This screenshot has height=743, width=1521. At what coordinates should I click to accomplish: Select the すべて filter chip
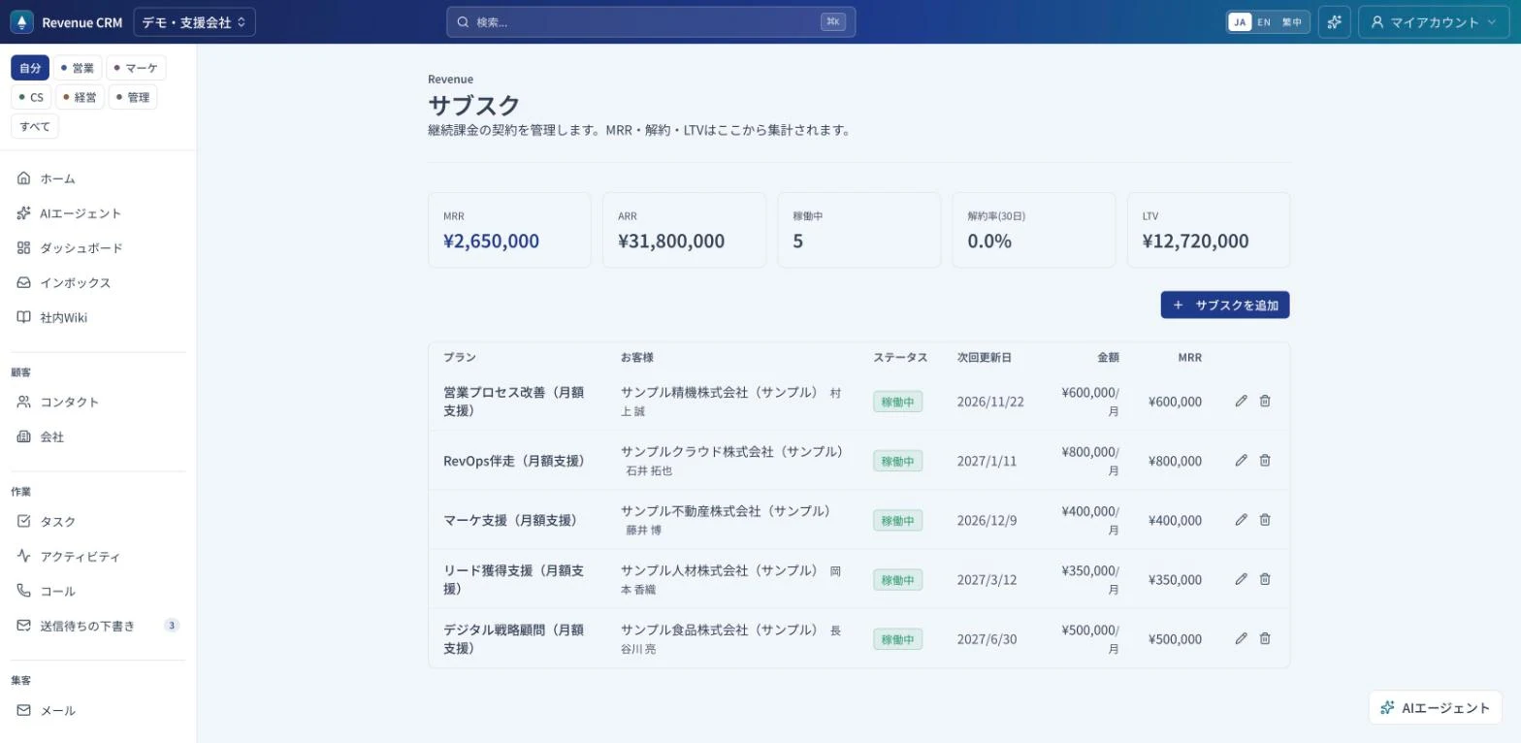[x=35, y=126]
